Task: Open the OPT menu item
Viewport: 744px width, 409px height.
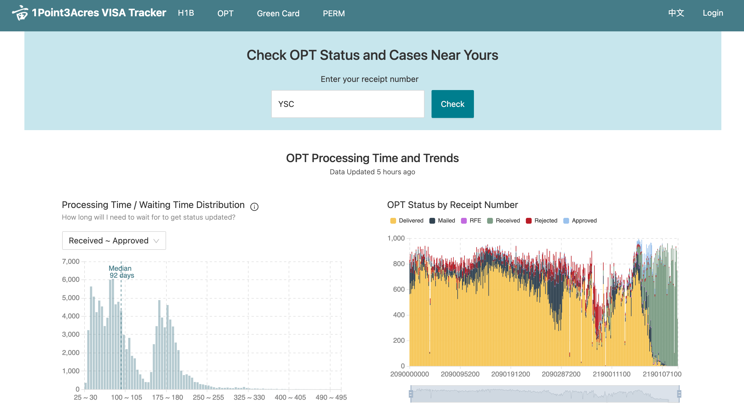Action: click(x=225, y=13)
